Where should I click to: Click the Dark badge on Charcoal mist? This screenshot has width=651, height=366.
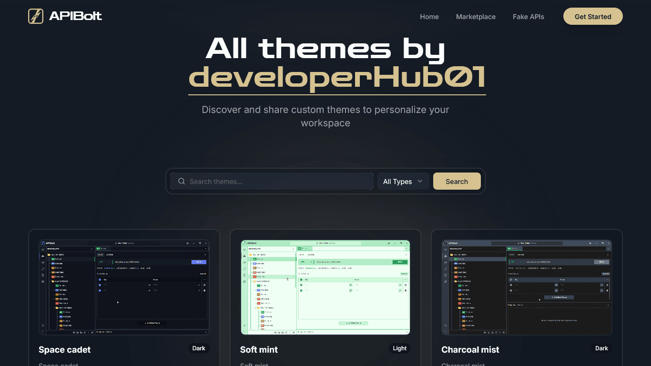click(x=601, y=348)
